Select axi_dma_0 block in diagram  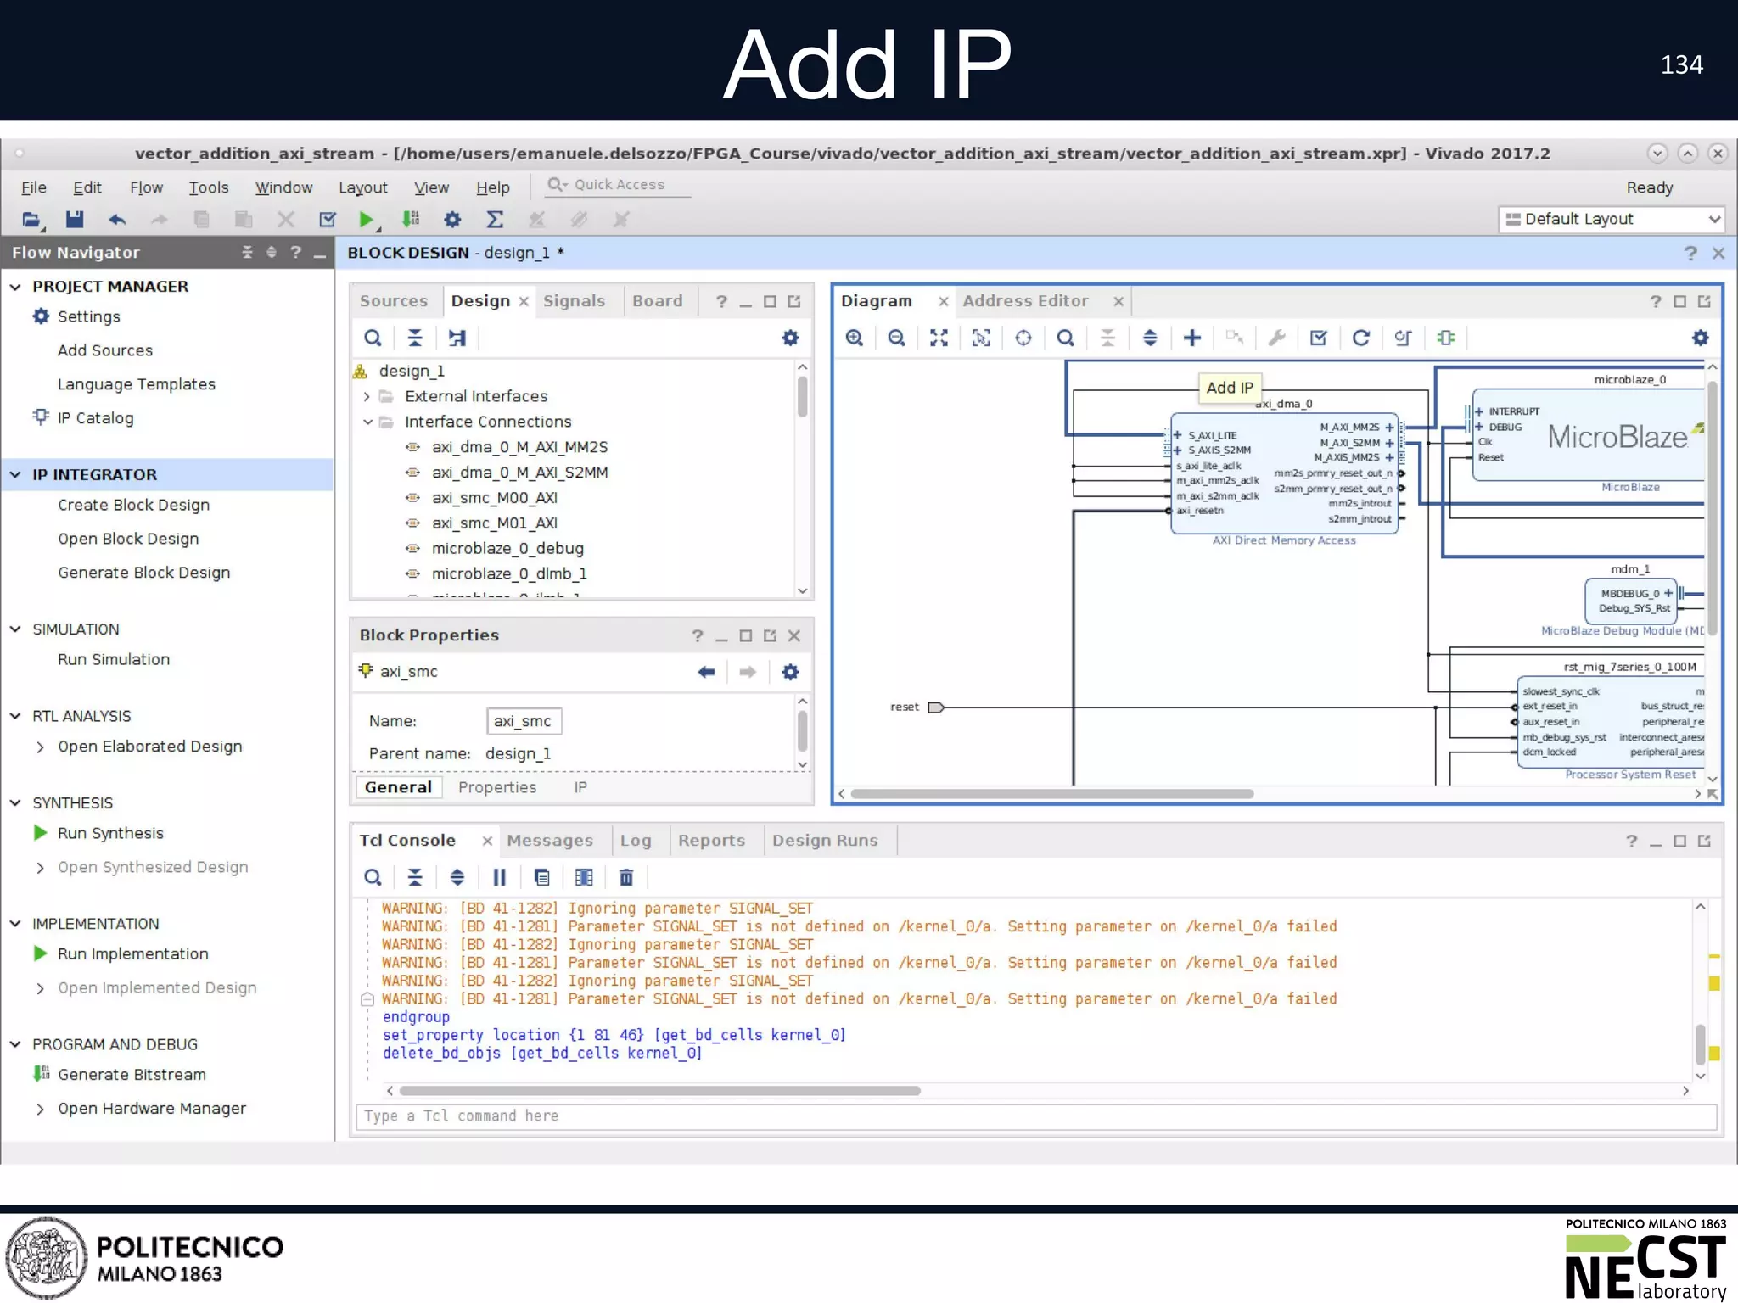pyautogui.click(x=1284, y=473)
